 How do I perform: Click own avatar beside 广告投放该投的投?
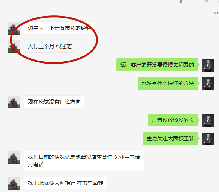coord(208,120)
